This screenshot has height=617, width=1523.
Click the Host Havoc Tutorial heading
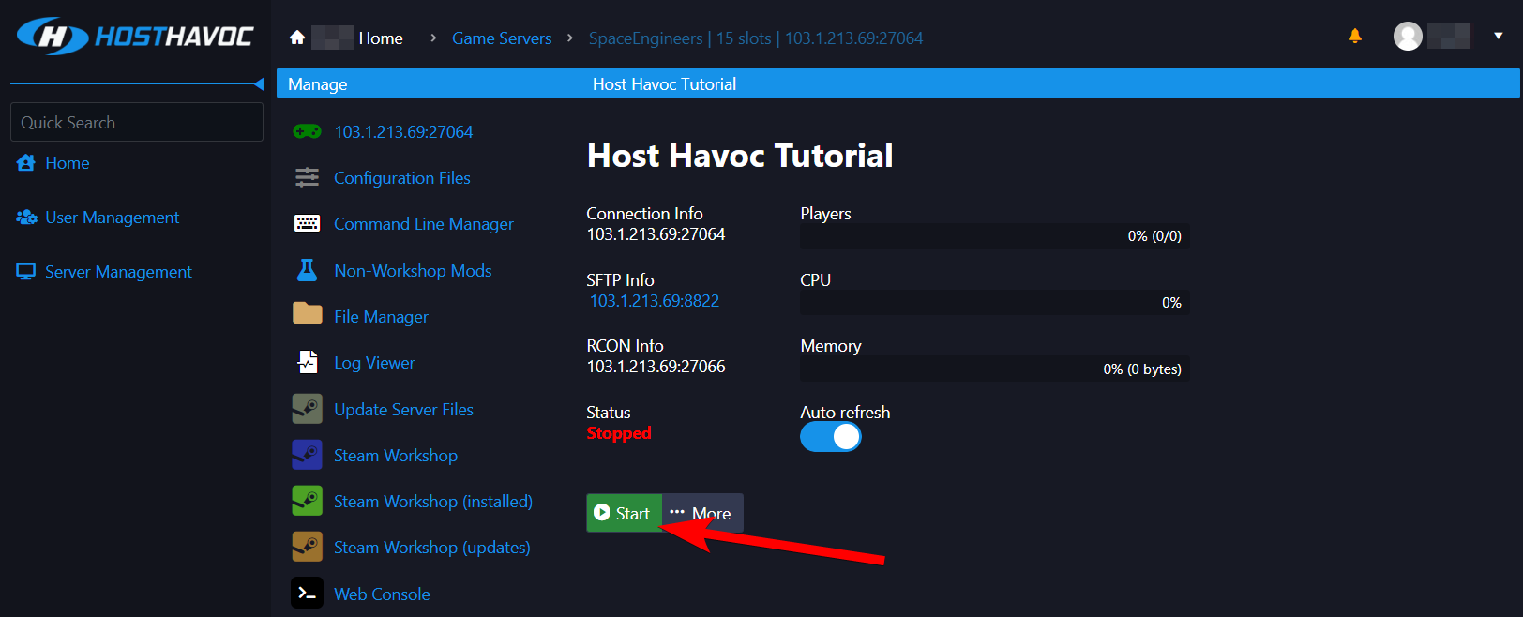[740, 156]
